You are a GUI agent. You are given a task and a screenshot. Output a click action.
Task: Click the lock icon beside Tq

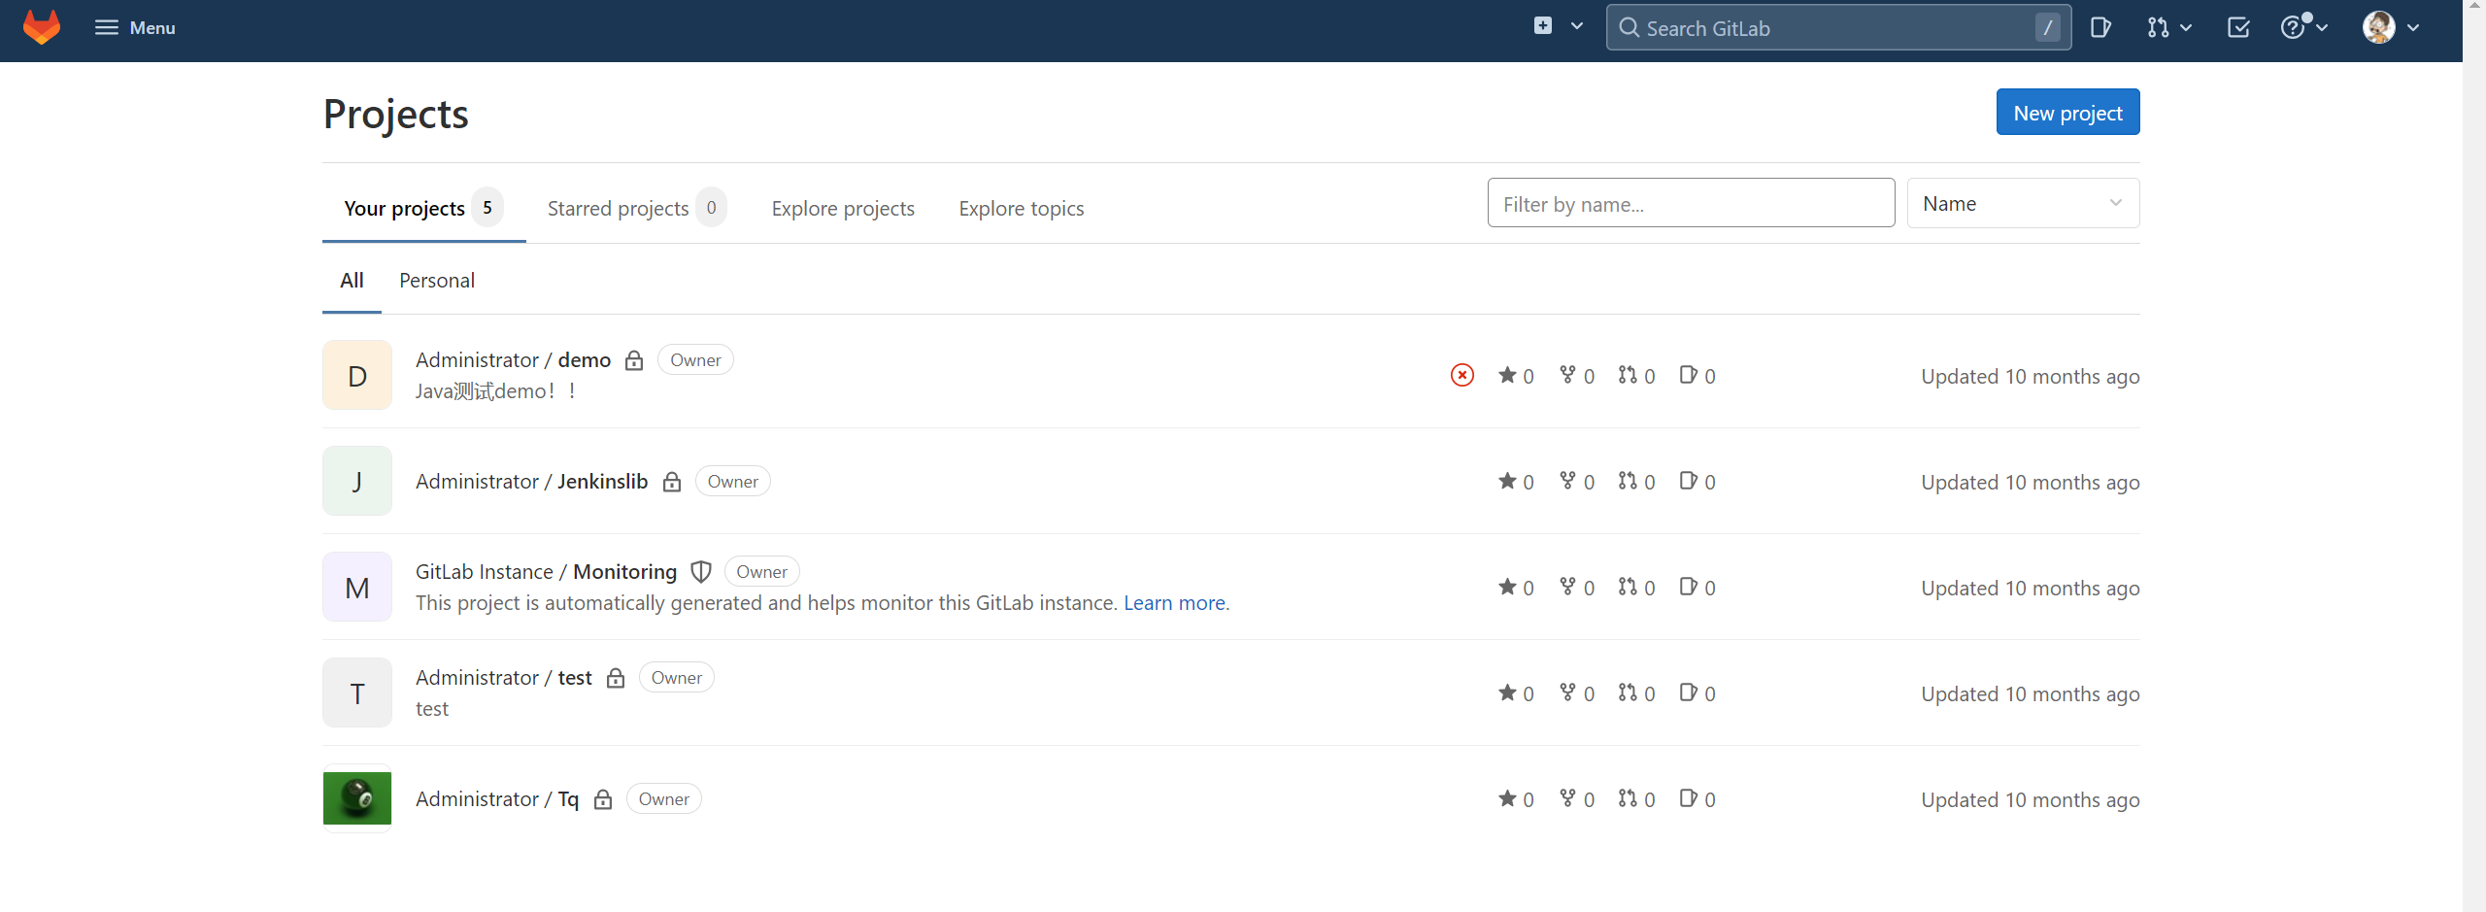point(603,799)
